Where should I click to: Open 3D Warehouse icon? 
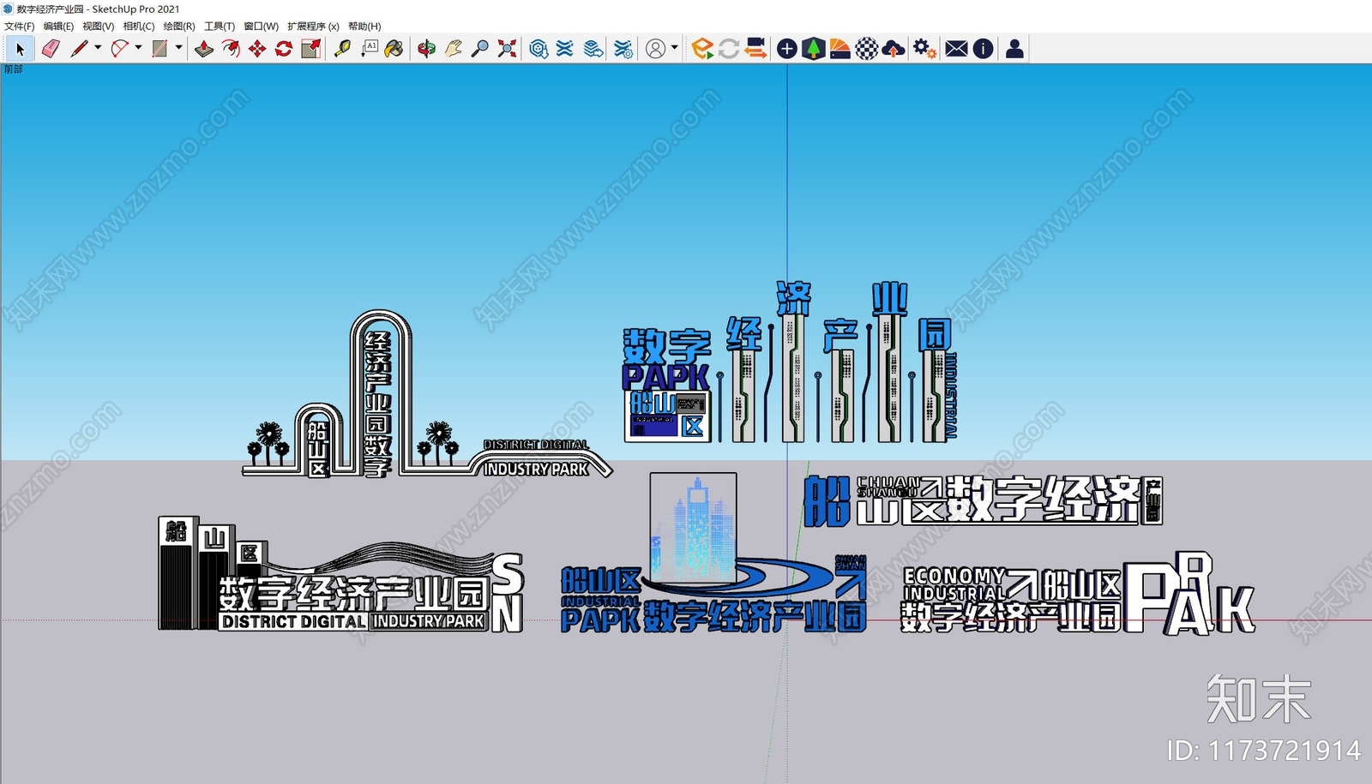(x=539, y=49)
